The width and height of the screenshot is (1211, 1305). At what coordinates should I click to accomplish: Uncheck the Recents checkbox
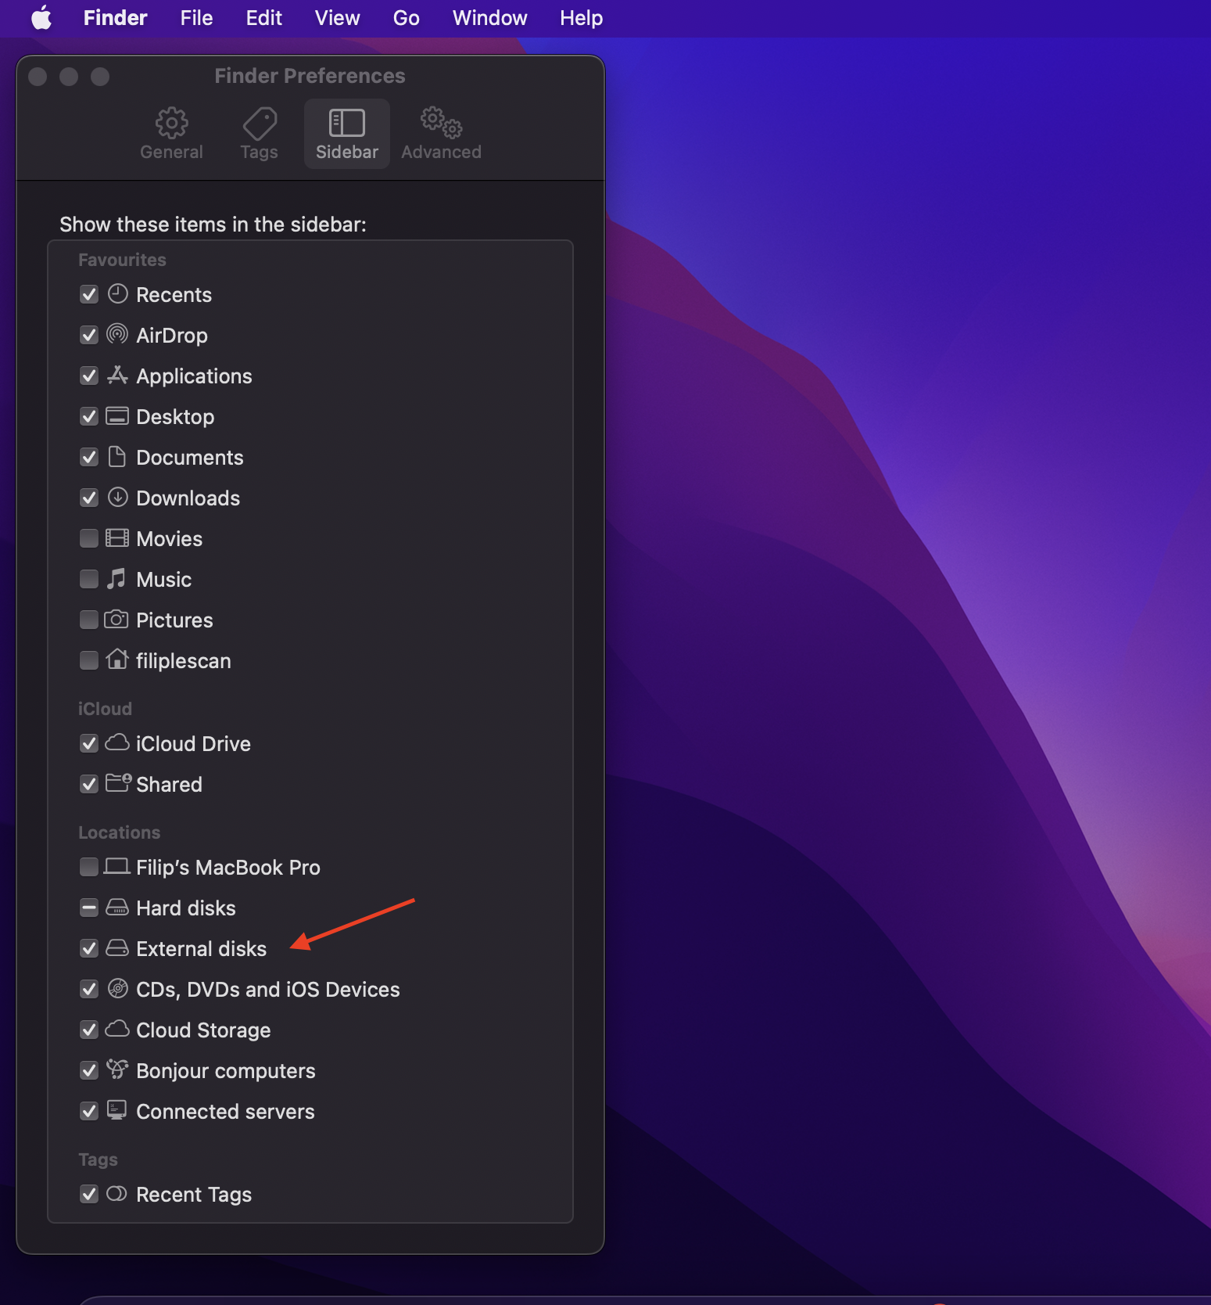pos(89,294)
